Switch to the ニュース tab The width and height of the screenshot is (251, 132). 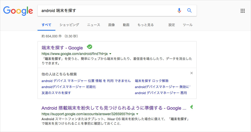pos(94,25)
